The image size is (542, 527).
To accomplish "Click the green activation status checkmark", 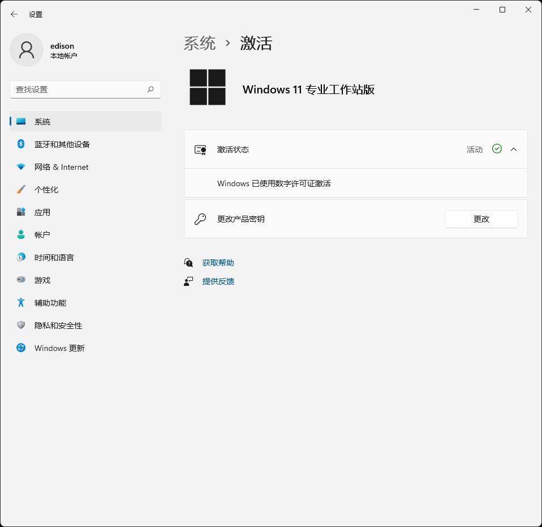I will tap(497, 149).
